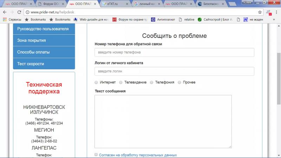Grab the textarea resize handle
This screenshot has width=281, height=158.
click(230, 146)
